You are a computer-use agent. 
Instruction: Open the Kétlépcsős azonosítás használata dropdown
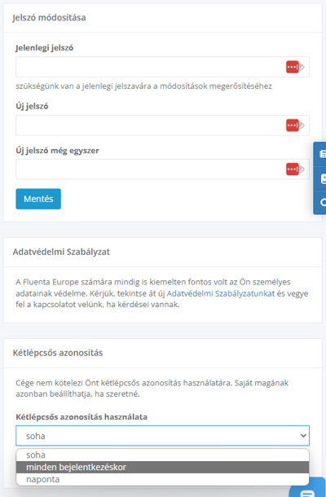click(162, 436)
